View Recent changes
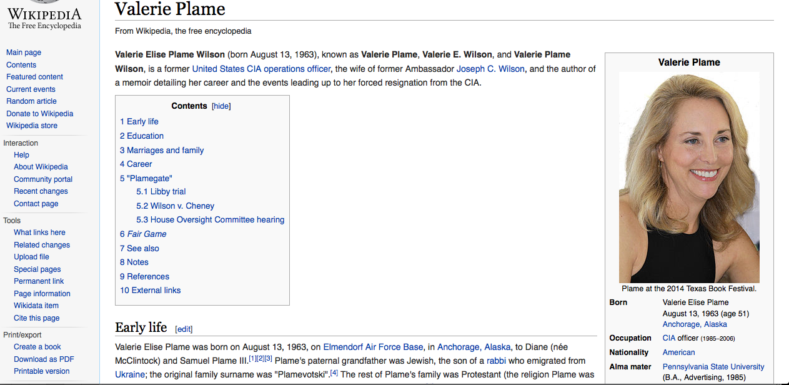This screenshot has width=789, height=385. [x=41, y=191]
